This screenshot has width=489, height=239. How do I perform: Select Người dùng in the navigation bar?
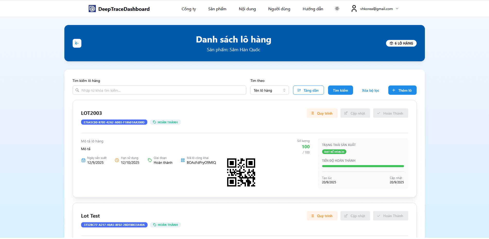tap(279, 8)
